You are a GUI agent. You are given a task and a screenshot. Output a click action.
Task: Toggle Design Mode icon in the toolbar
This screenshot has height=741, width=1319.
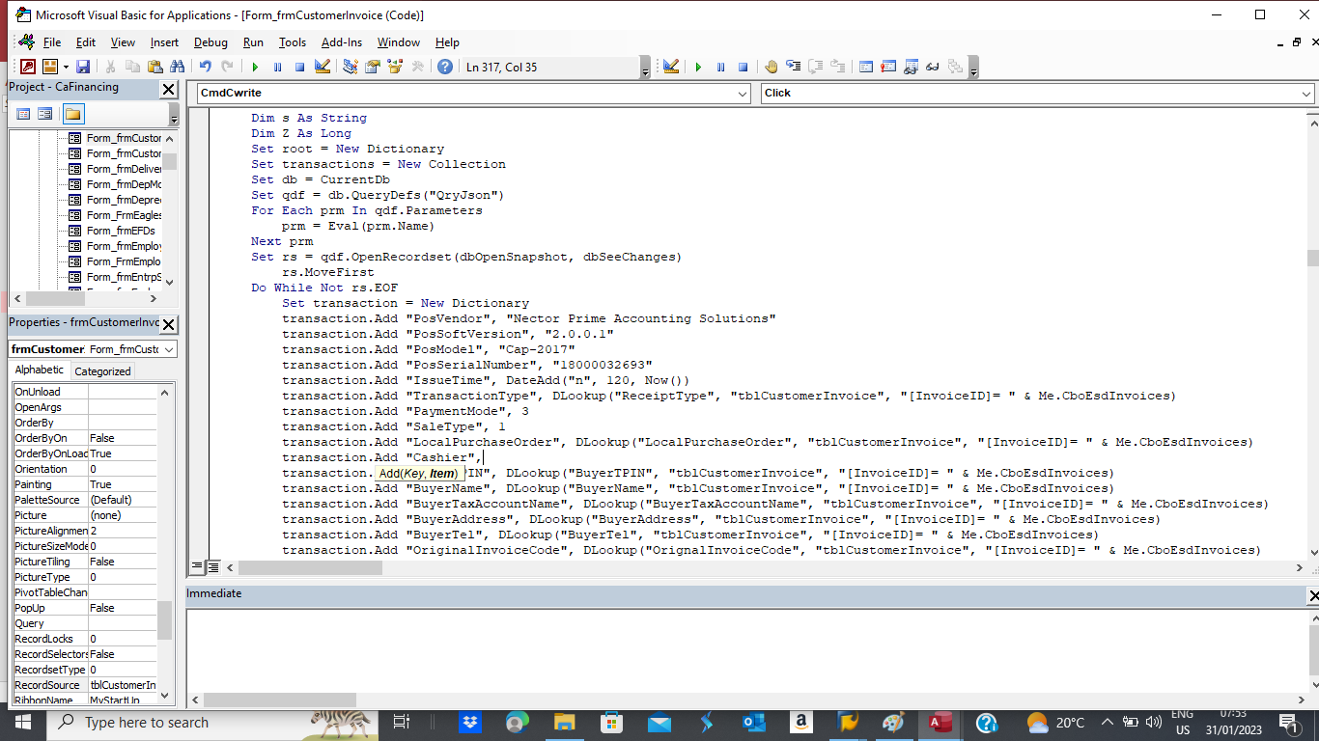click(323, 67)
